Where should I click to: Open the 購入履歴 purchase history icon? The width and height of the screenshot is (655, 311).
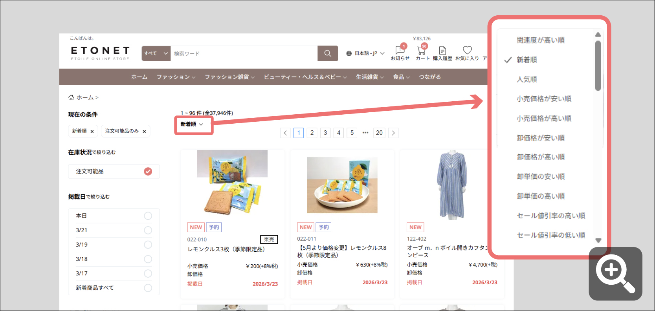(x=442, y=53)
